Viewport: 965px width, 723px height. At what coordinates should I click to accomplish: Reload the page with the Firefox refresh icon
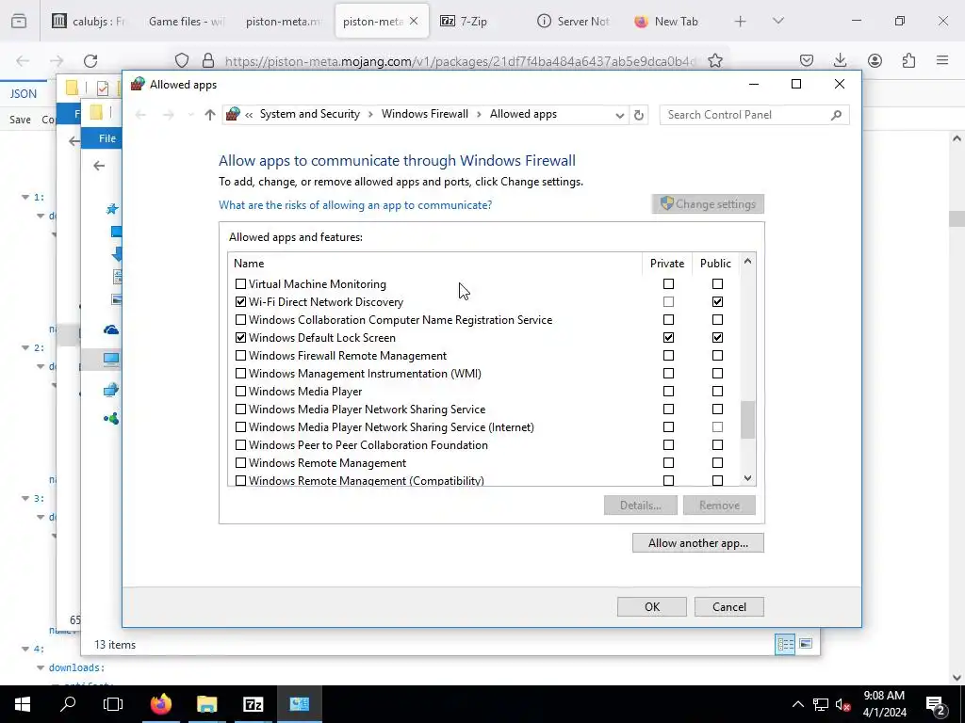point(90,61)
